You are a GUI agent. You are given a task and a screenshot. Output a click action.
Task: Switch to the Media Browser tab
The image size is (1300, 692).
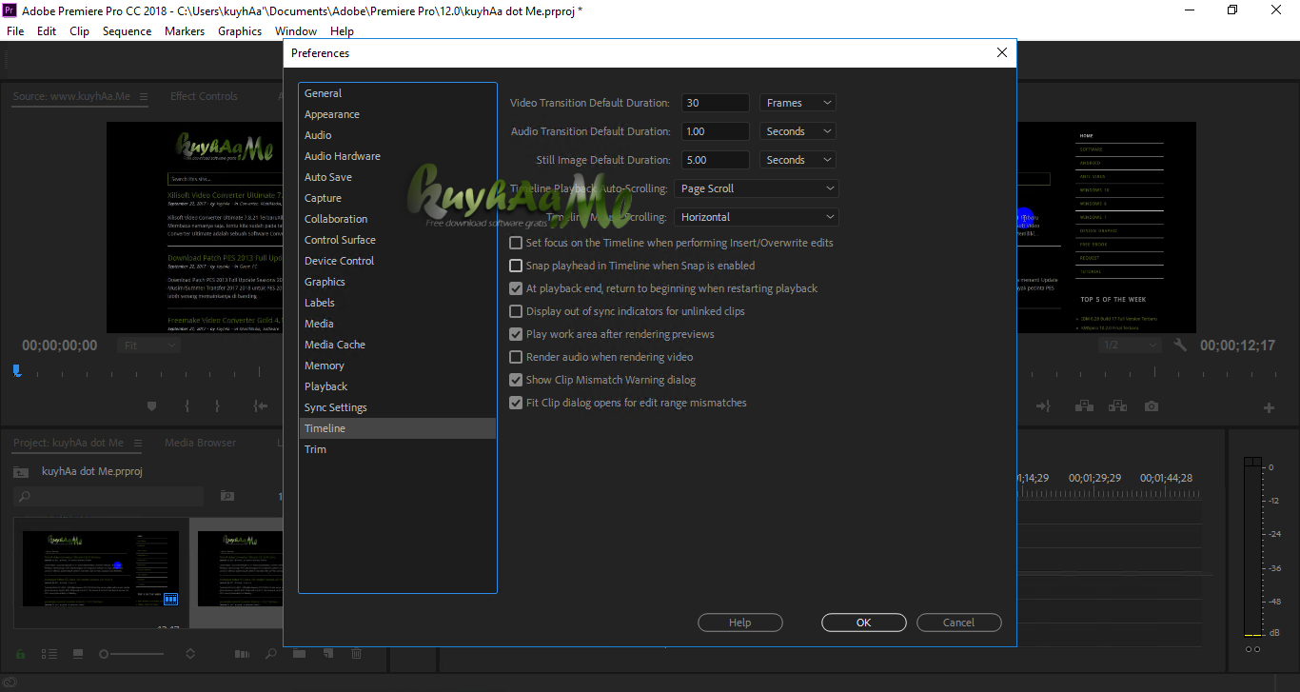pos(200,443)
